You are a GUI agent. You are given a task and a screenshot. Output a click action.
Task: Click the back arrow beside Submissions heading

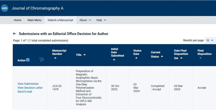(x=15, y=34)
